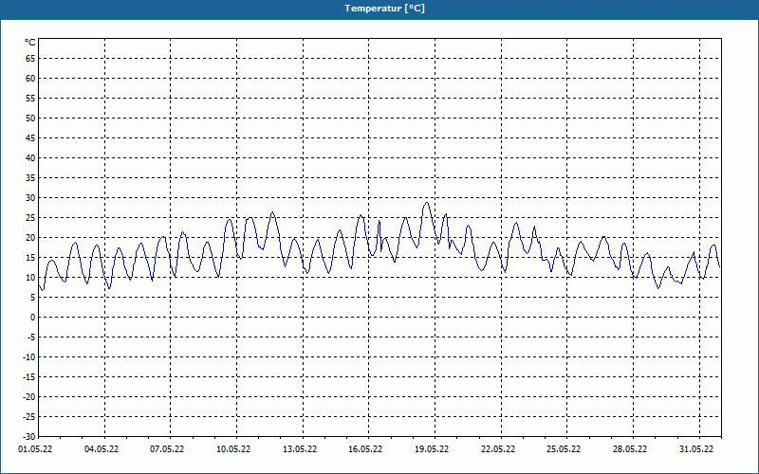Click the °C unit label on axis

pos(30,43)
